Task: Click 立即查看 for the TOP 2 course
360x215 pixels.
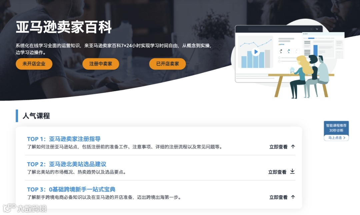Action: coord(277,172)
